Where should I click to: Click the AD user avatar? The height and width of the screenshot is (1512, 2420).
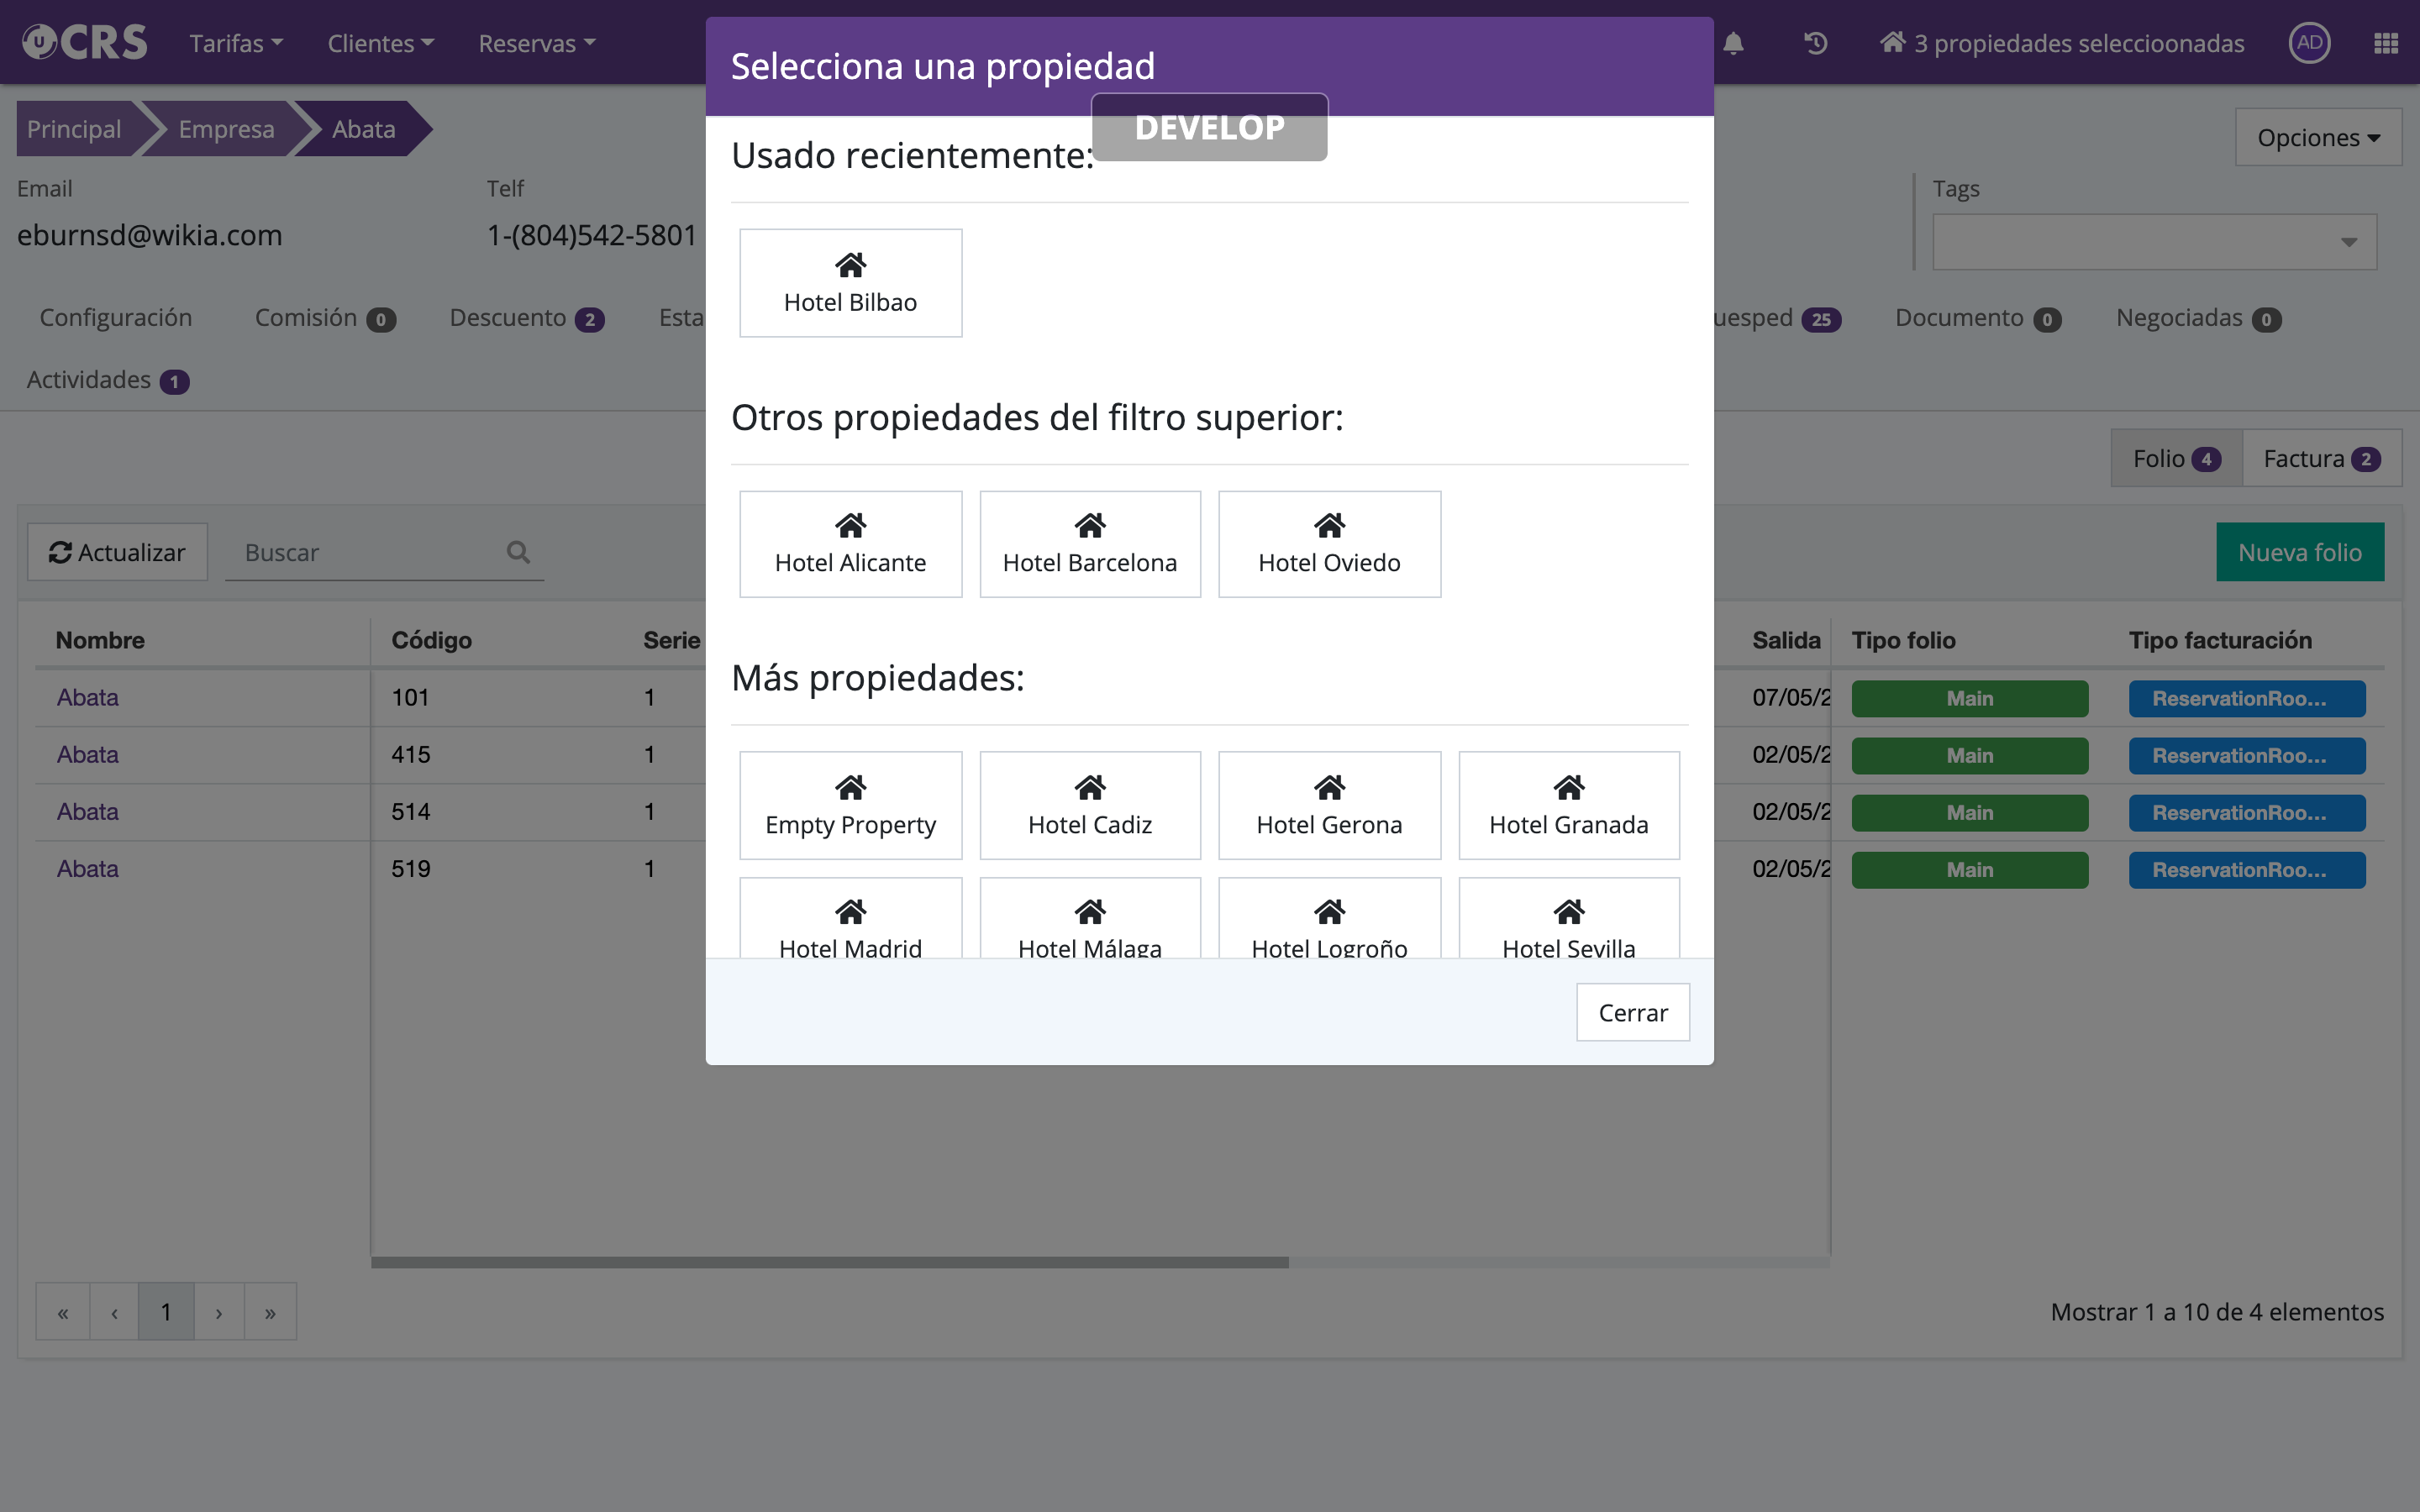(x=2309, y=43)
